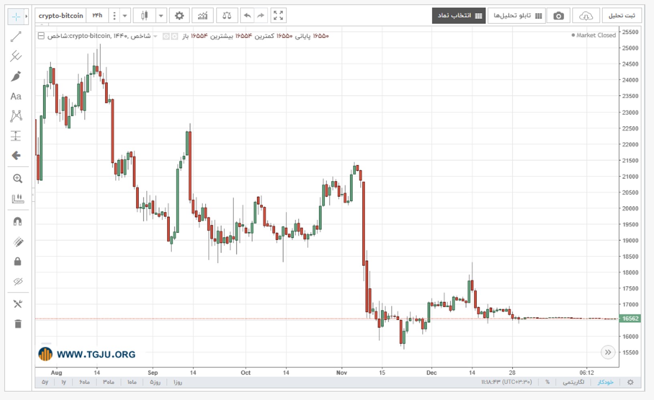Expand the cursor tool options arrow

(x=26, y=16)
